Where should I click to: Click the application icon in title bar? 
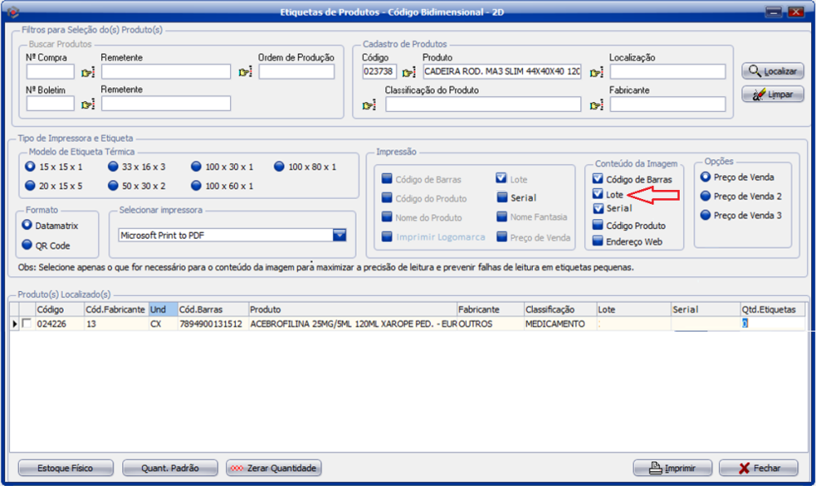click(x=11, y=11)
